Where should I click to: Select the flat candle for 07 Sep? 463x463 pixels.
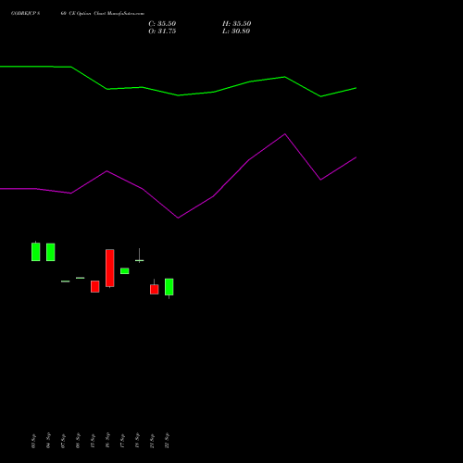[x=66, y=282]
